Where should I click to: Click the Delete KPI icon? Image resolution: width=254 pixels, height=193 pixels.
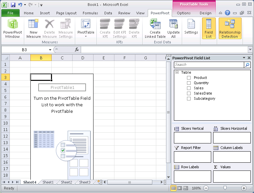[134, 24]
